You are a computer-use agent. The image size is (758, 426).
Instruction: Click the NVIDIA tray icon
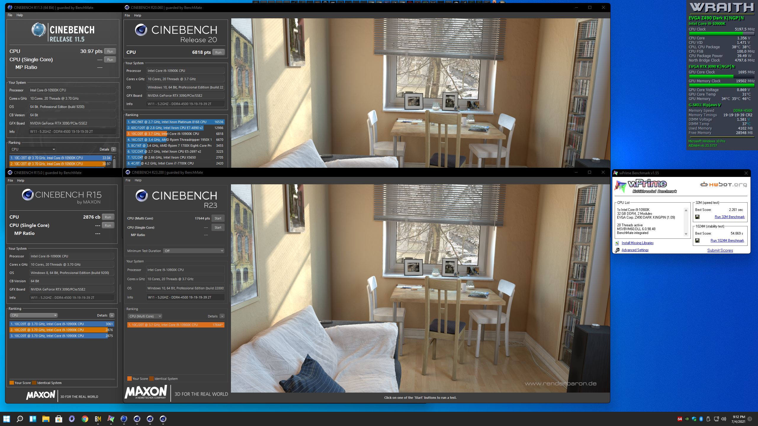coord(687,419)
